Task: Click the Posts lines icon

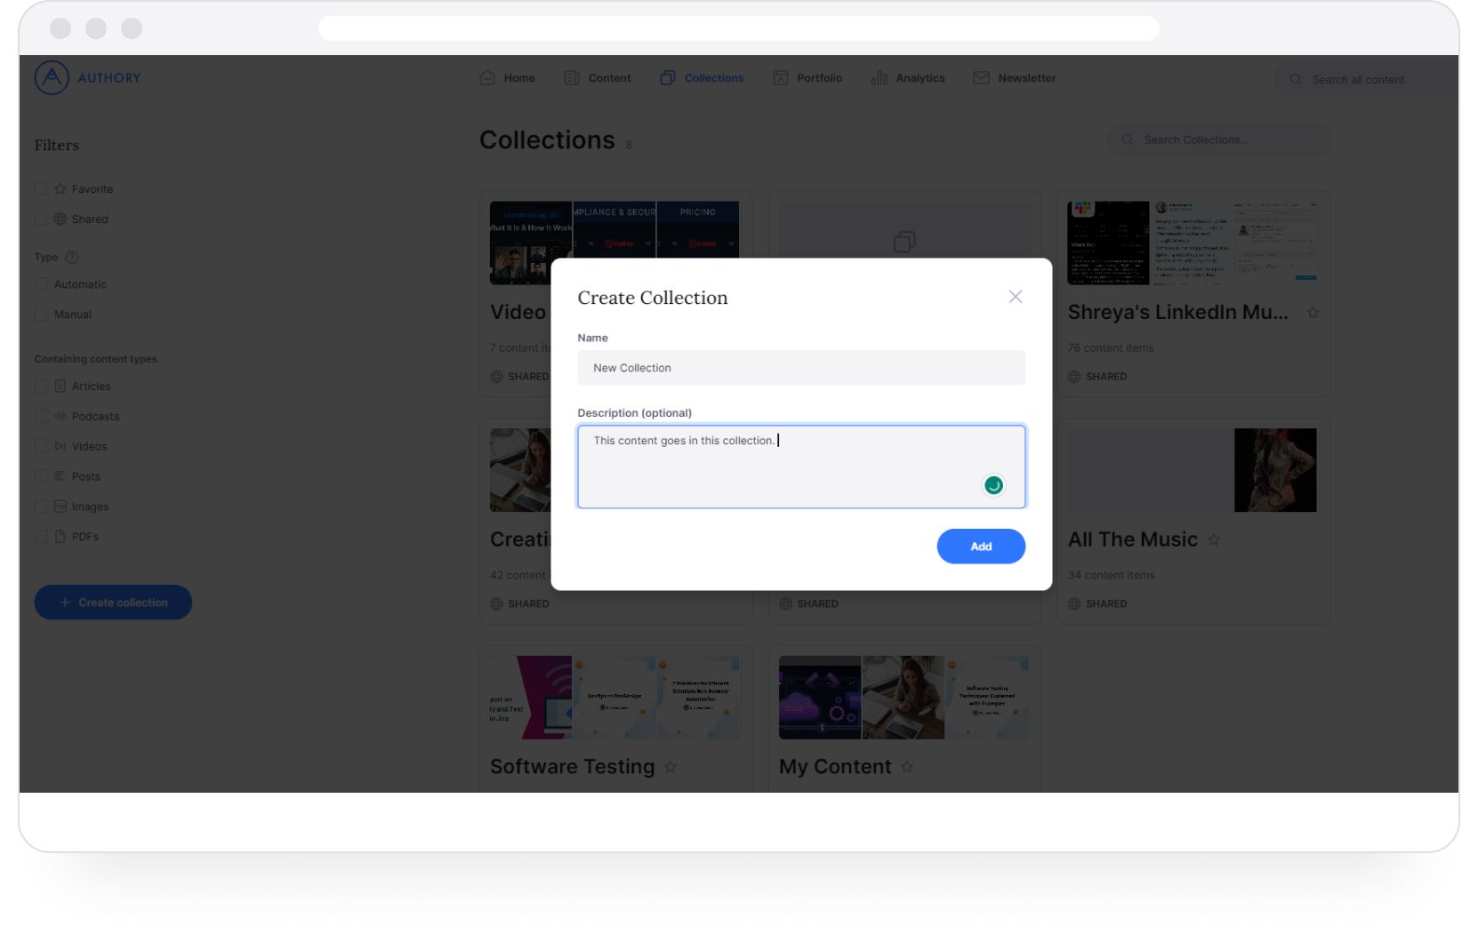Action: [x=60, y=476]
